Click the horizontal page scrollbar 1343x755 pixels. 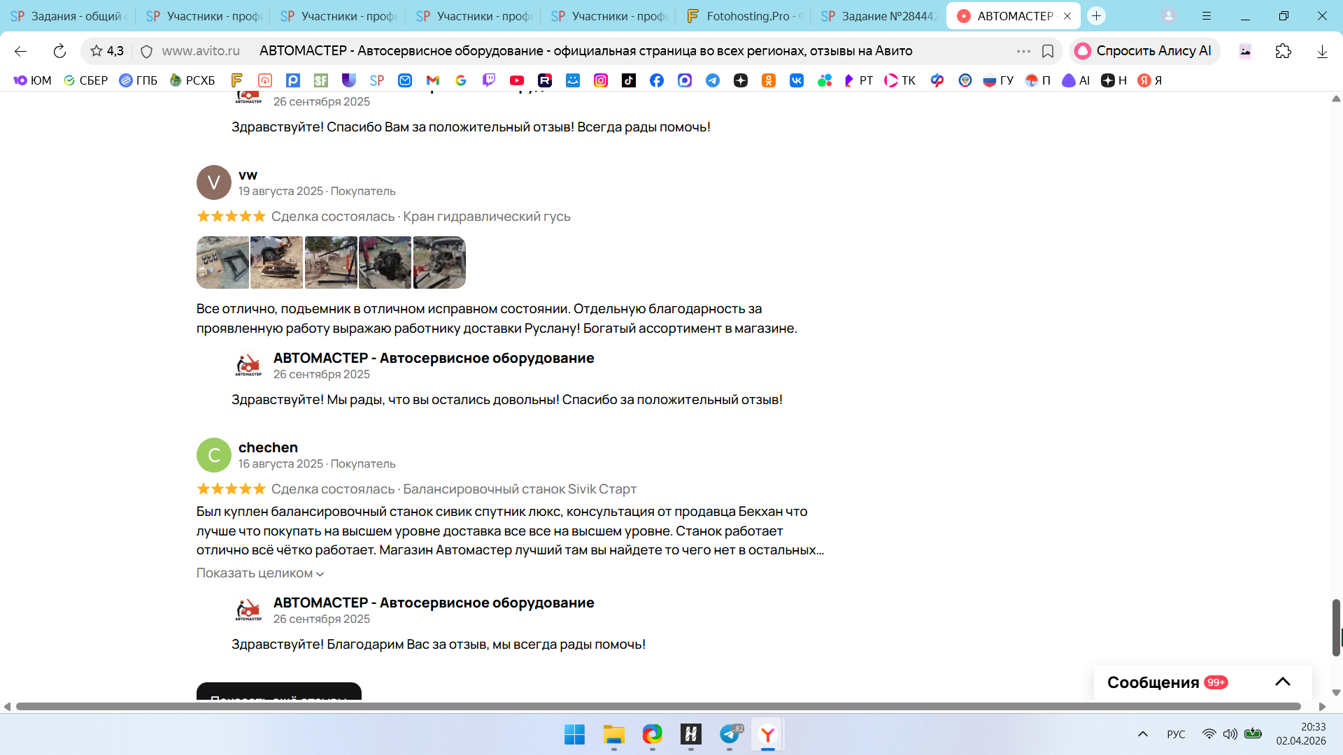coord(658,707)
